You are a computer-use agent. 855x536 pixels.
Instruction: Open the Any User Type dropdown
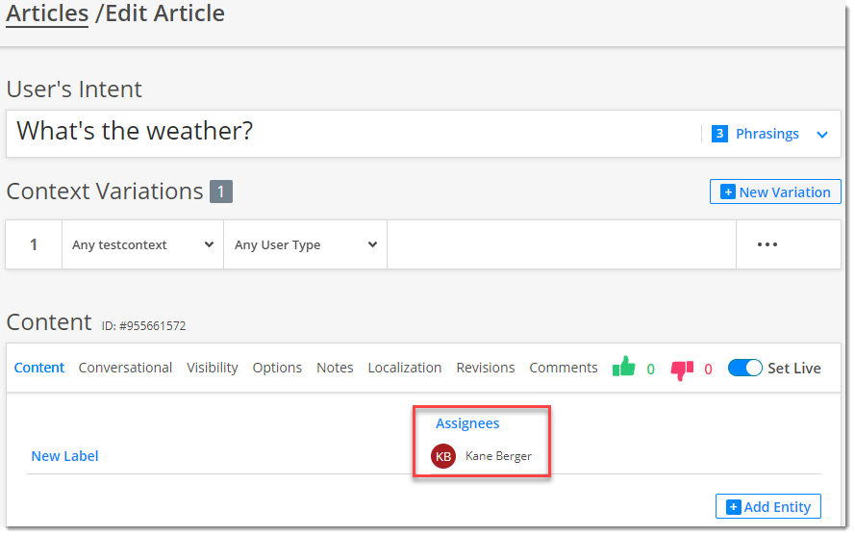[x=306, y=244]
